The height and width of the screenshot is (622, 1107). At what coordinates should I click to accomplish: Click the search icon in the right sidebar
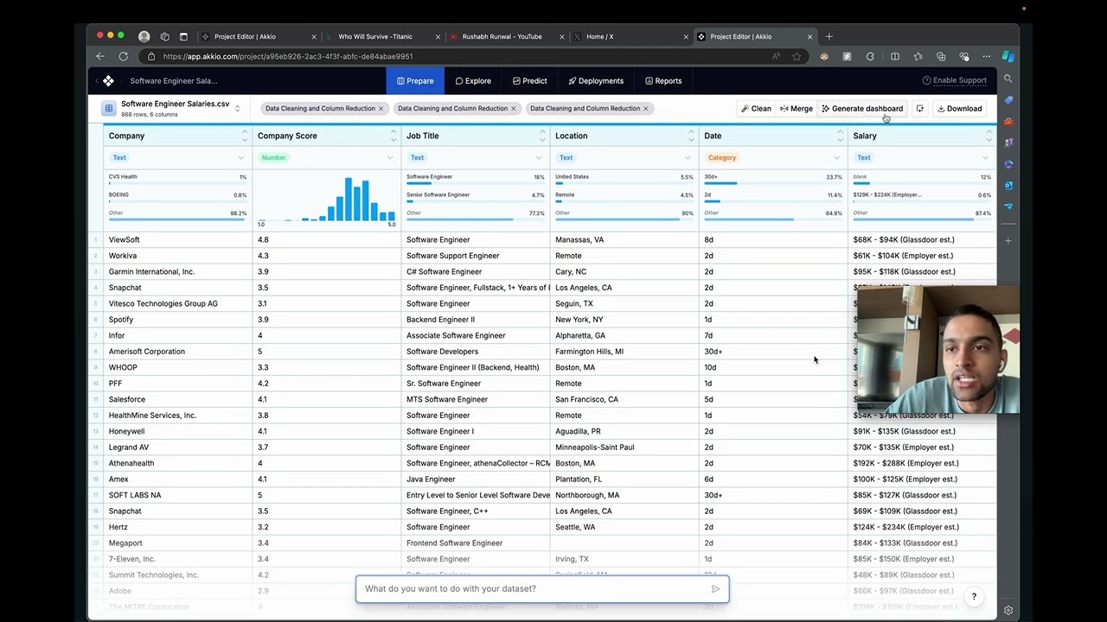[x=1008, y=79]
